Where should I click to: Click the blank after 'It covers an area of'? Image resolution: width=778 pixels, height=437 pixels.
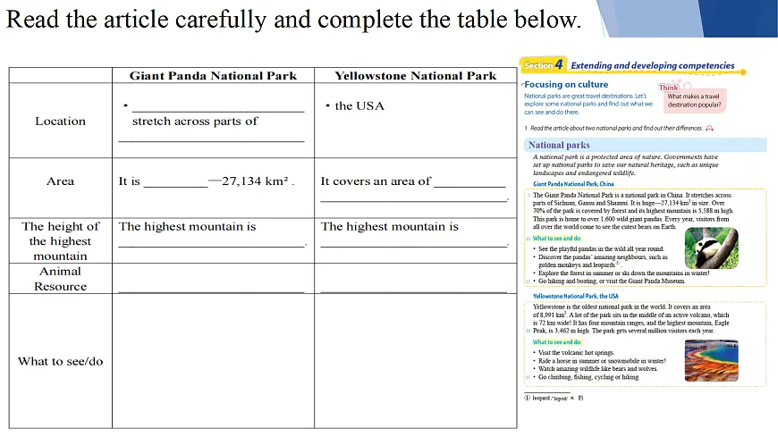(x=469, y=183)
